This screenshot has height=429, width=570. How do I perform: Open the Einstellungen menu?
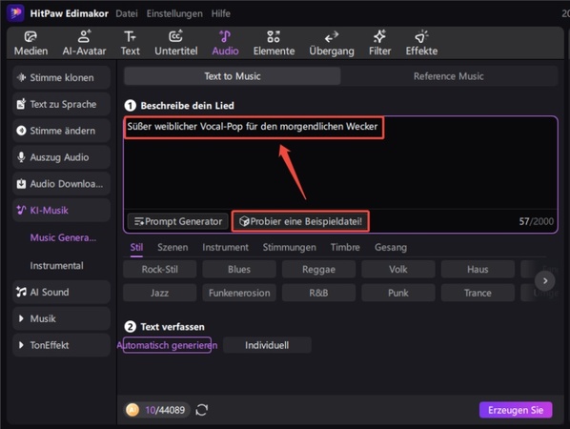coord(174,13)
